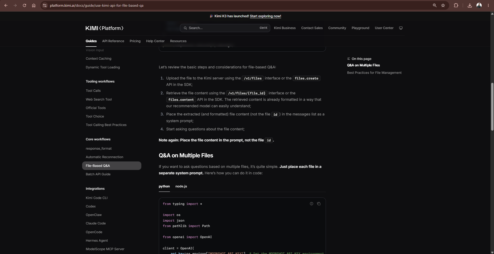Open the Start exploring now link
The height and width of the screenshot is (254, 494).
265,16
